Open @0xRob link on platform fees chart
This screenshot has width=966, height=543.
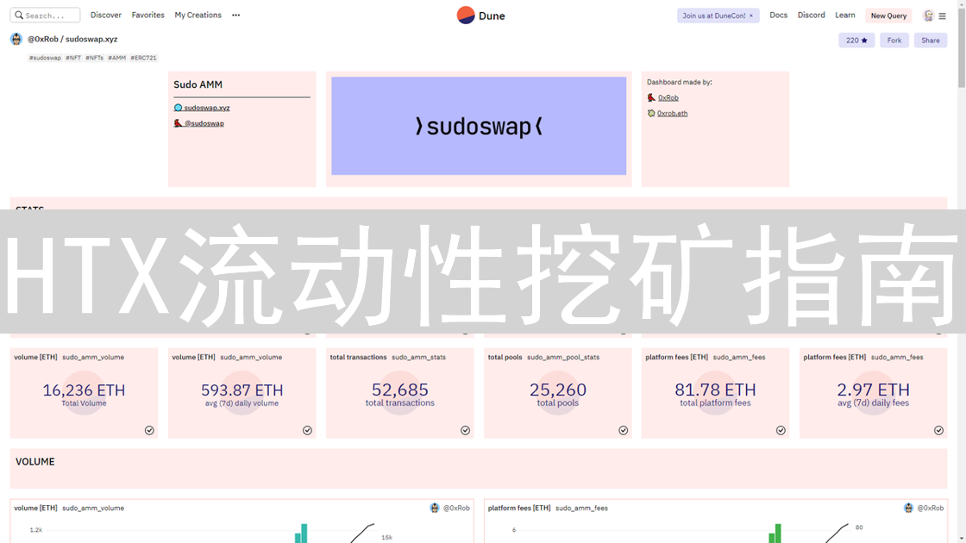931,508
